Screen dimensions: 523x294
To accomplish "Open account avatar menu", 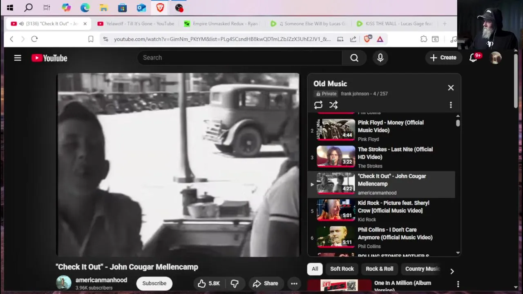I will (x=496, y=58).
